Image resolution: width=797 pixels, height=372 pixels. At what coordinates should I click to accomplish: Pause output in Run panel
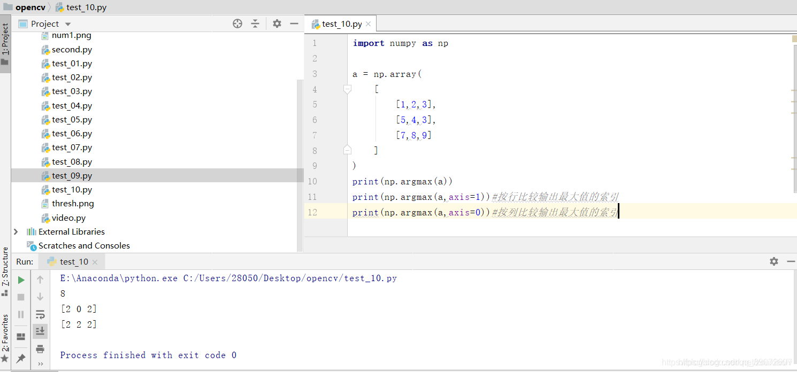pyautogui.click(x=21, y=314)
